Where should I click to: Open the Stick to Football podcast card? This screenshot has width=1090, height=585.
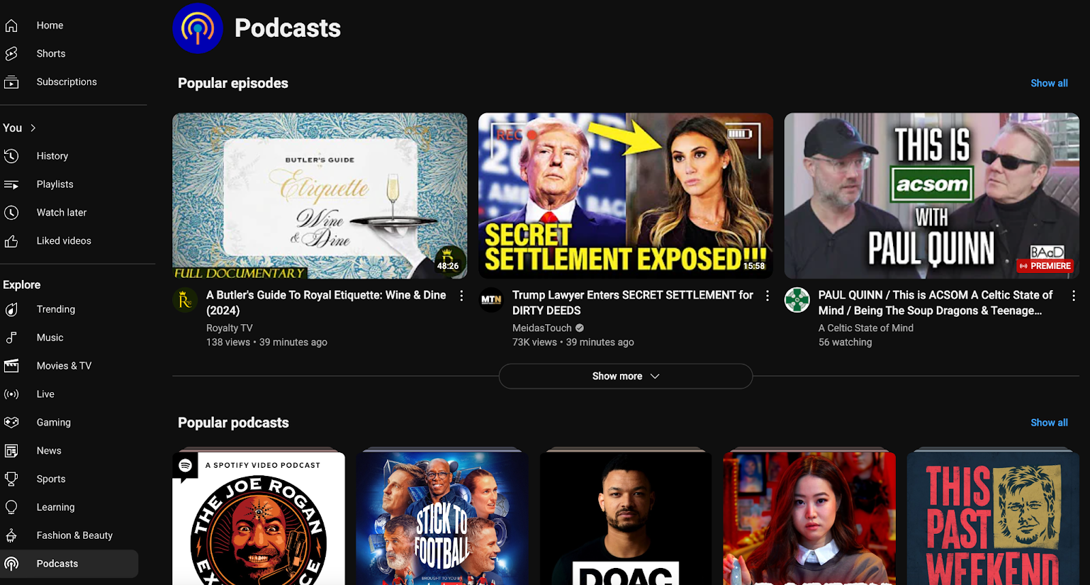[x=442, y=518]
